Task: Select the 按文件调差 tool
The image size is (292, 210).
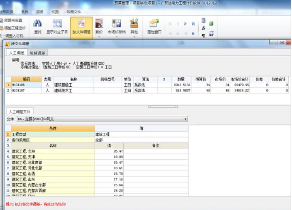Action: (82, 24)
